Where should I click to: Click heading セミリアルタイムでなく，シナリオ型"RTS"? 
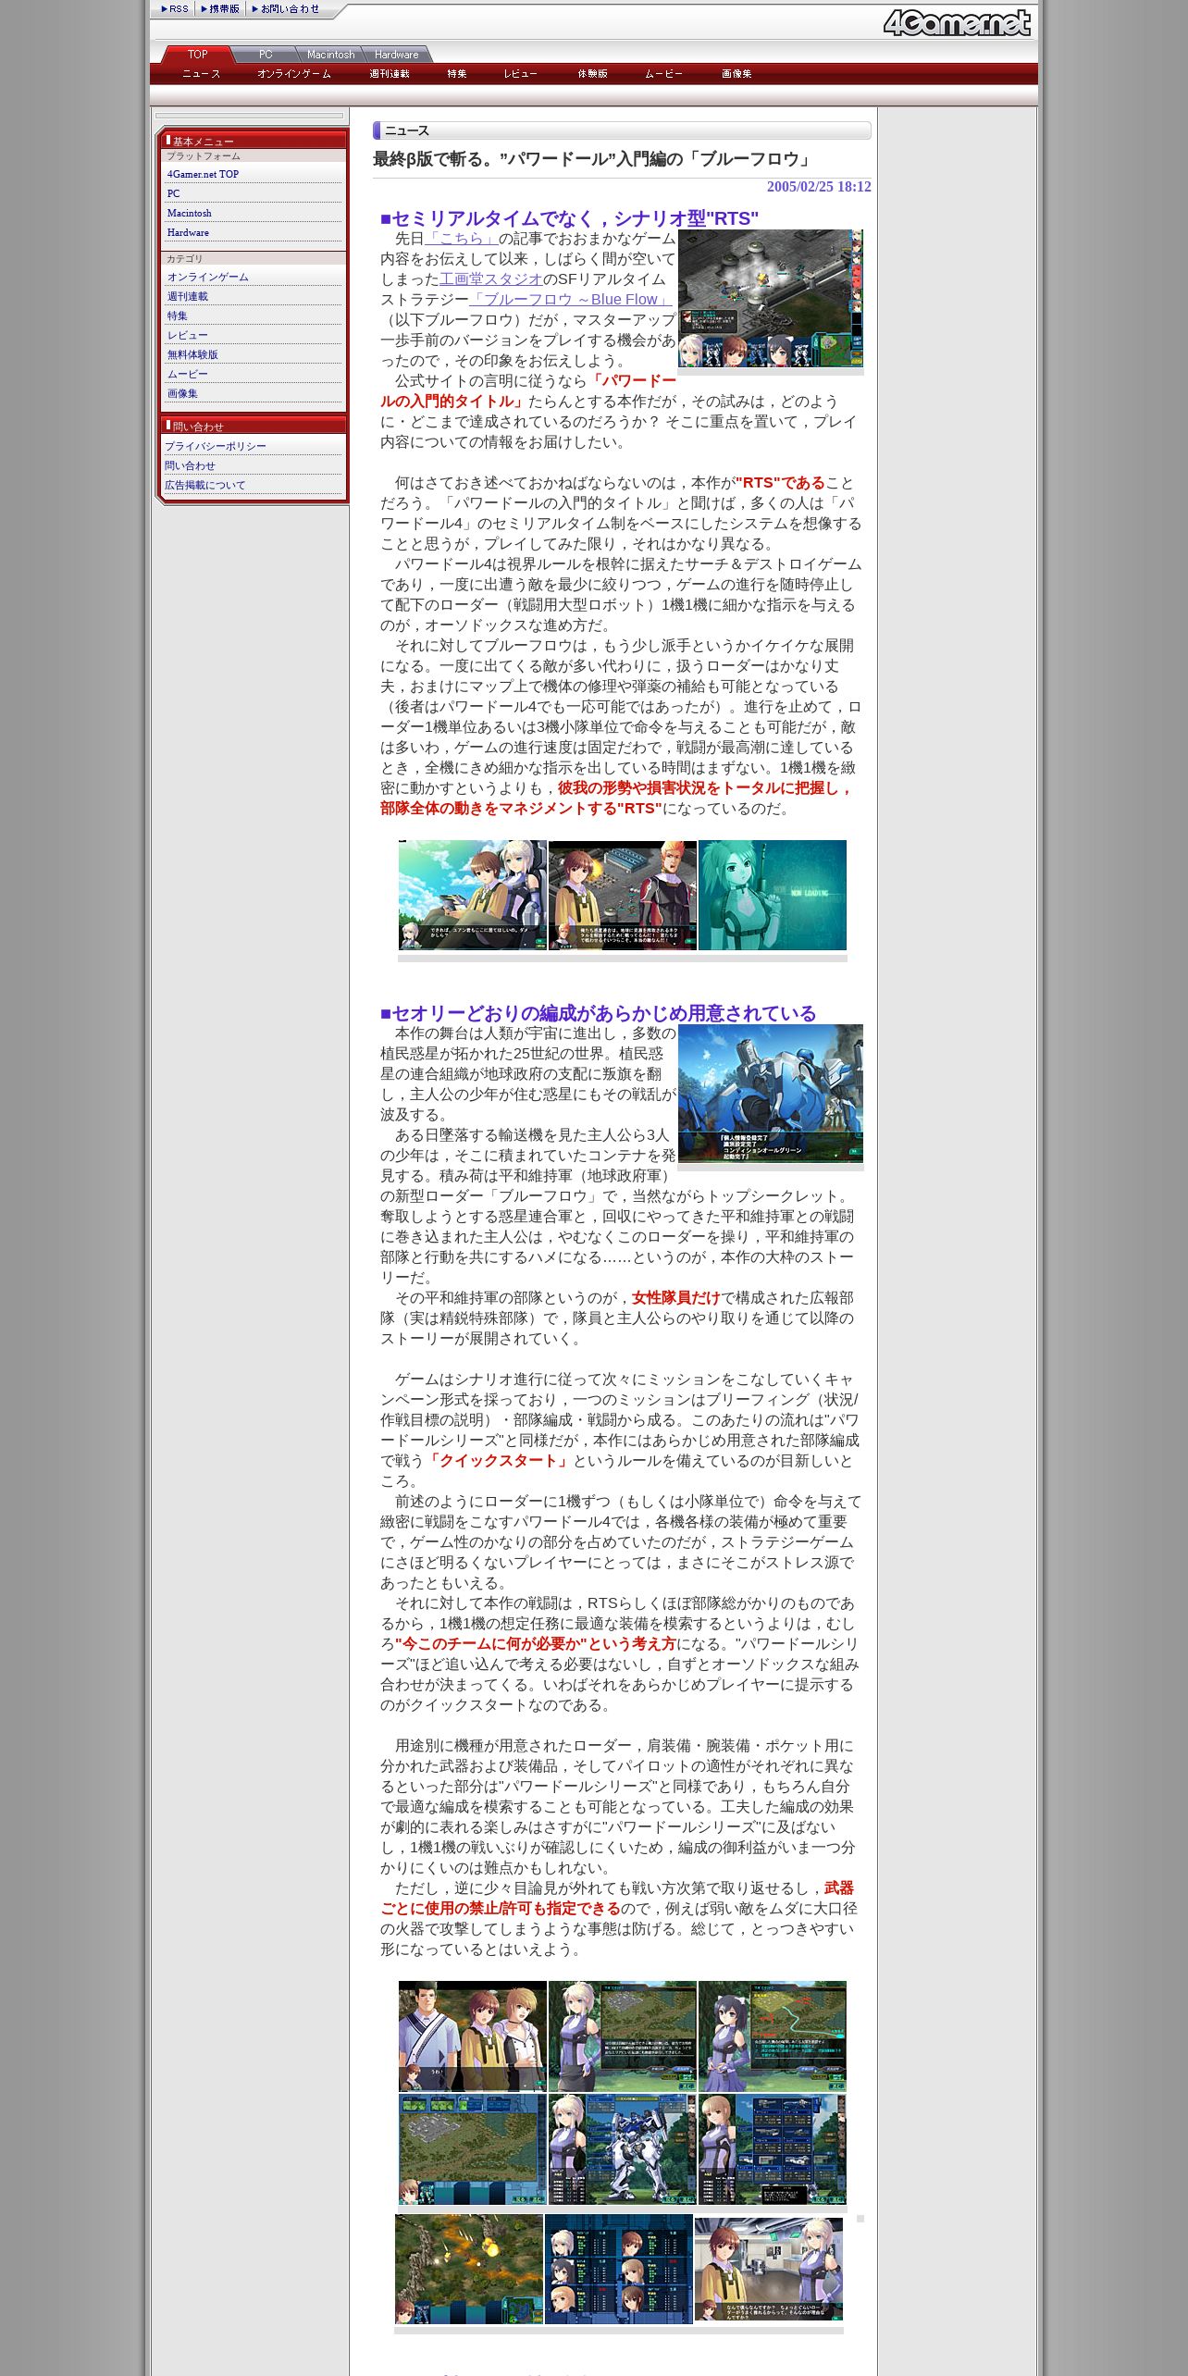tap(569, 218)
